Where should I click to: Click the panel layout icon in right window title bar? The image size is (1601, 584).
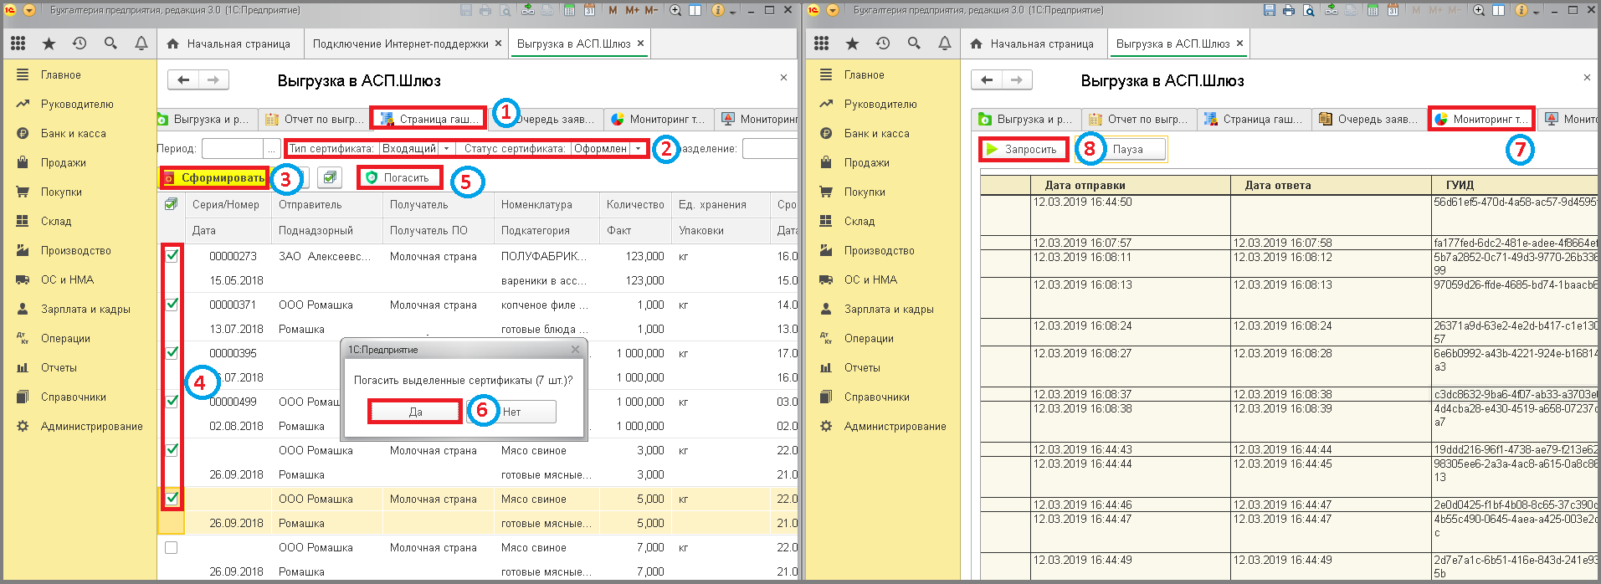1499,10
